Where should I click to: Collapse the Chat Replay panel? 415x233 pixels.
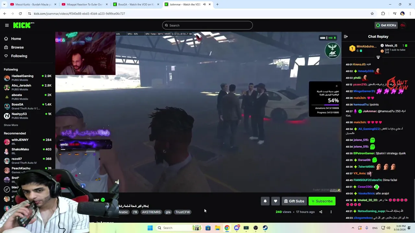tap(346, 37)
